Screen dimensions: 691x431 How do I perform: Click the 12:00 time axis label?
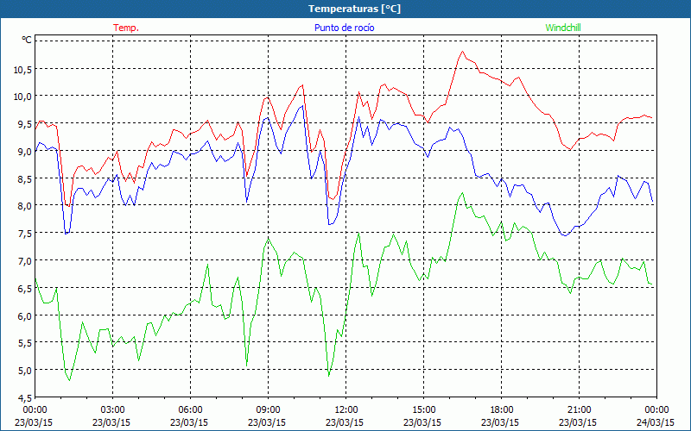click(x=346, y=410)
